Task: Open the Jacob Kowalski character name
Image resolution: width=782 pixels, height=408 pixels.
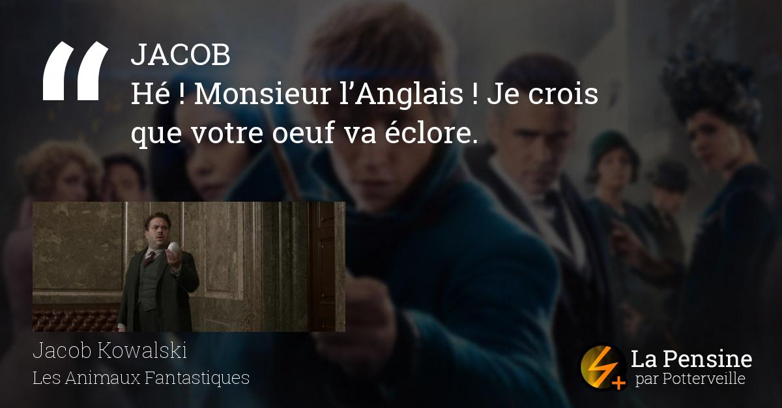Action: click(x=110, y=352)
